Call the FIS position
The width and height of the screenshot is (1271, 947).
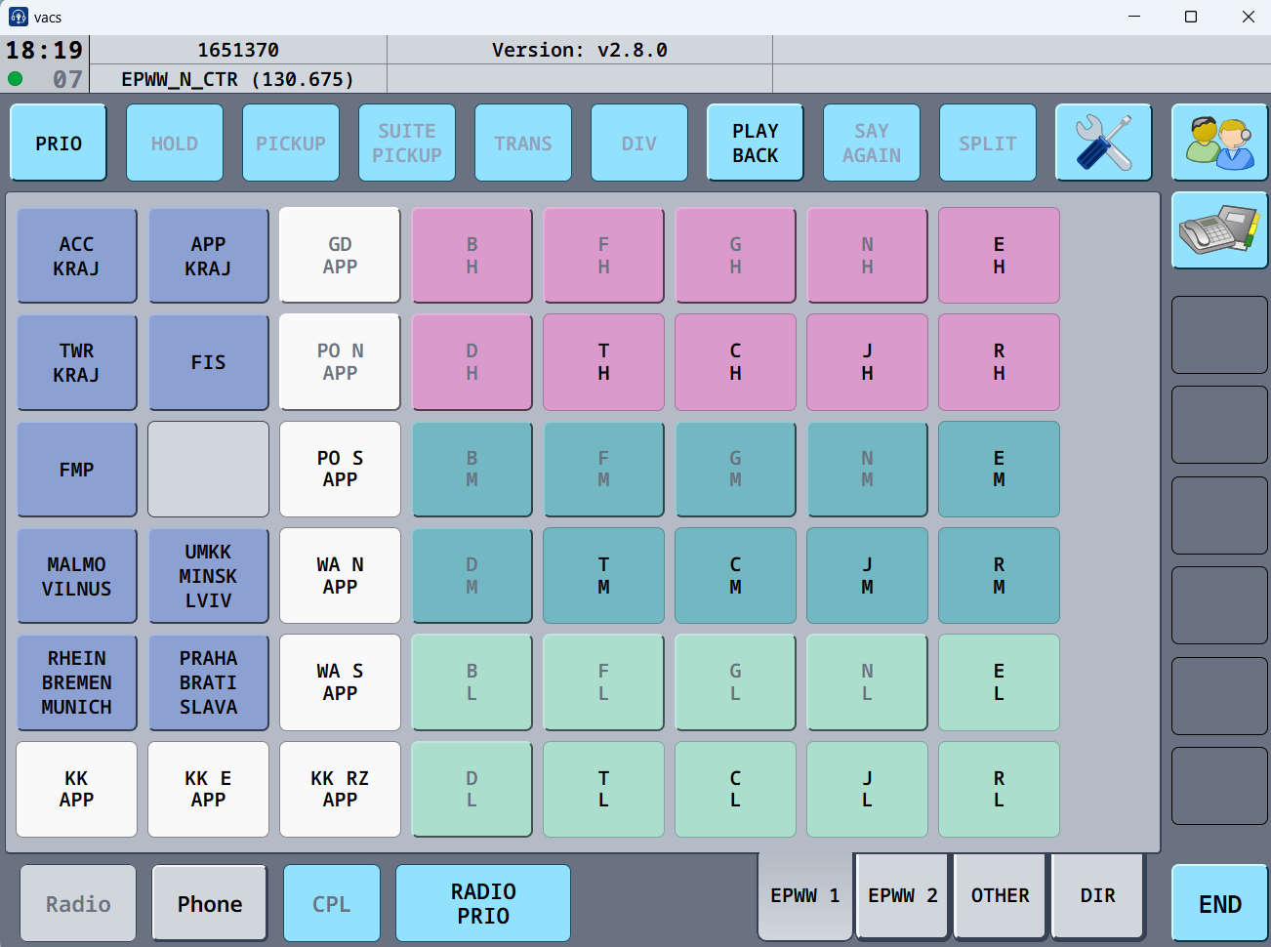click(209, 362)
